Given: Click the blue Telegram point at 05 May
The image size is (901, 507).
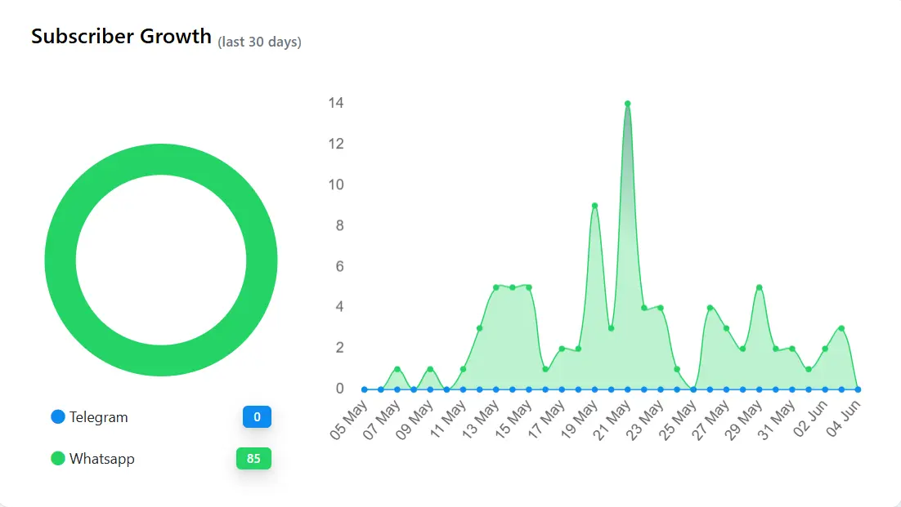Looking at the screenshot, I should pos(364,389).
